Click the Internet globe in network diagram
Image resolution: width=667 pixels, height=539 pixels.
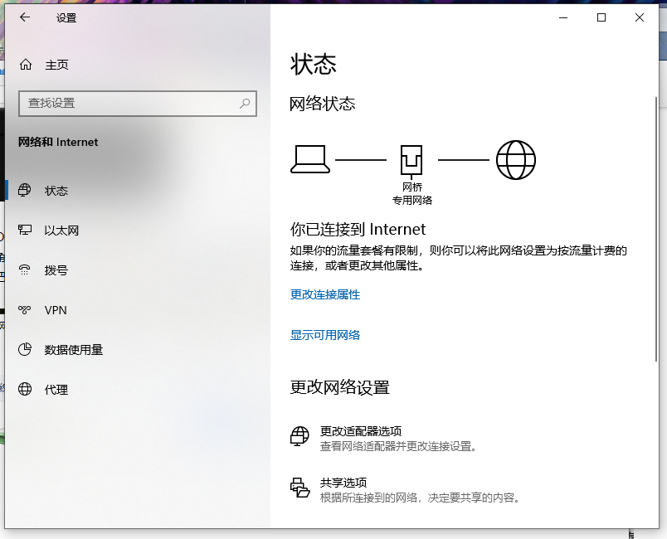515,160
